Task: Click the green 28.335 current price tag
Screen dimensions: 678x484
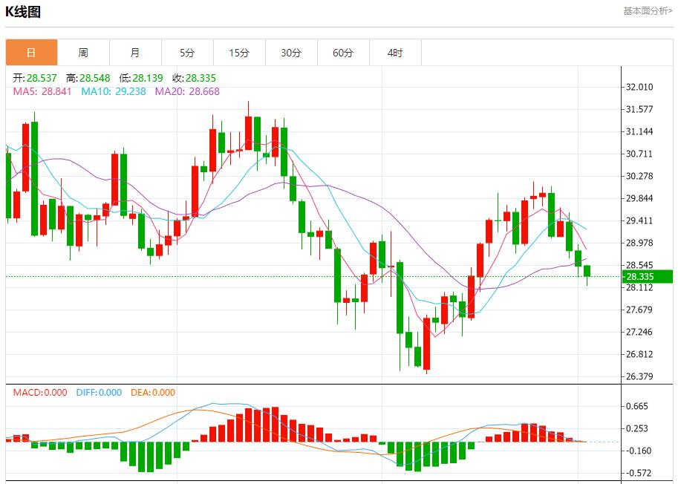Action: [x=648, y=277]
